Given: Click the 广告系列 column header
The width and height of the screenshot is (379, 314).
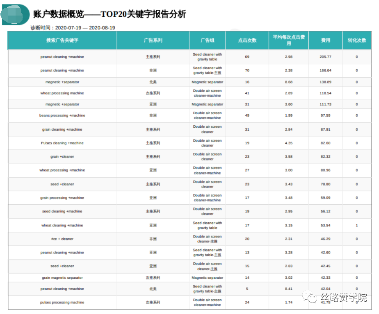Looking at the screenshot, I should pos(153,40).
